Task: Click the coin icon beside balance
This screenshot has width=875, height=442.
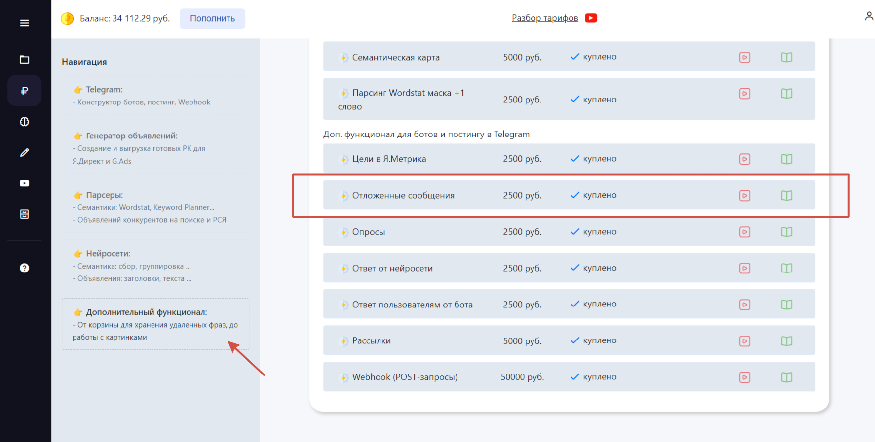Action: (x=67, y=19)
